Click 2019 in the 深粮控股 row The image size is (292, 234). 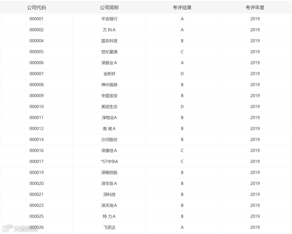click(x=255, y=173)
